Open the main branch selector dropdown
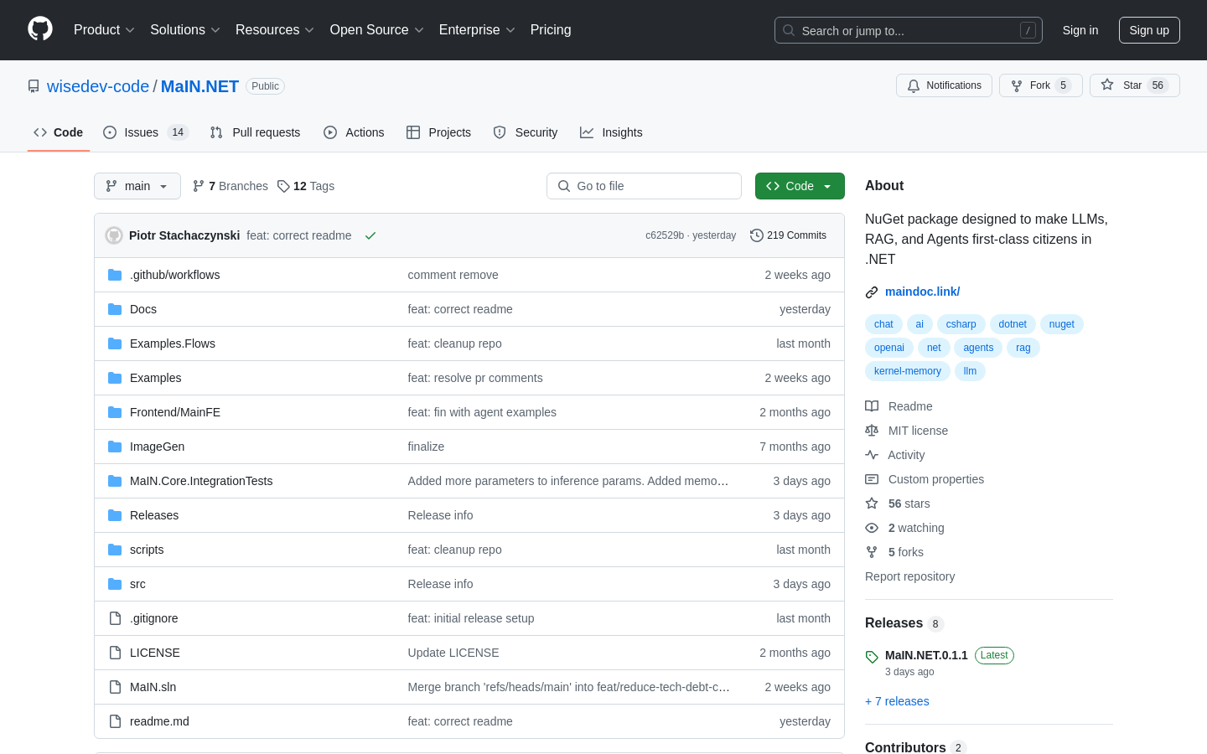The width and height of the screenshot is (1207, 754). click(137, 186)
